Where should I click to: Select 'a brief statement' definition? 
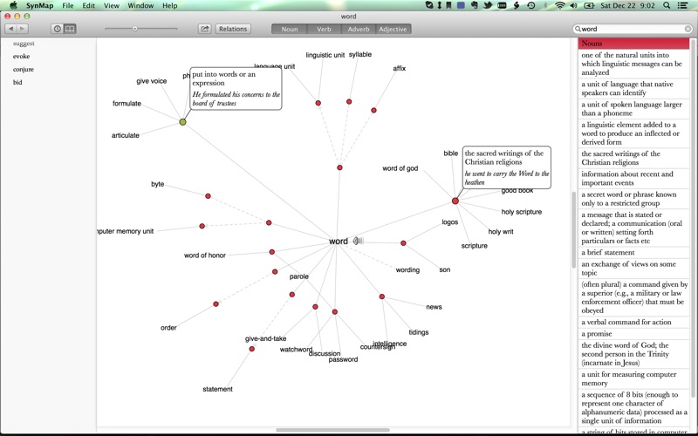tap(607, 252)
